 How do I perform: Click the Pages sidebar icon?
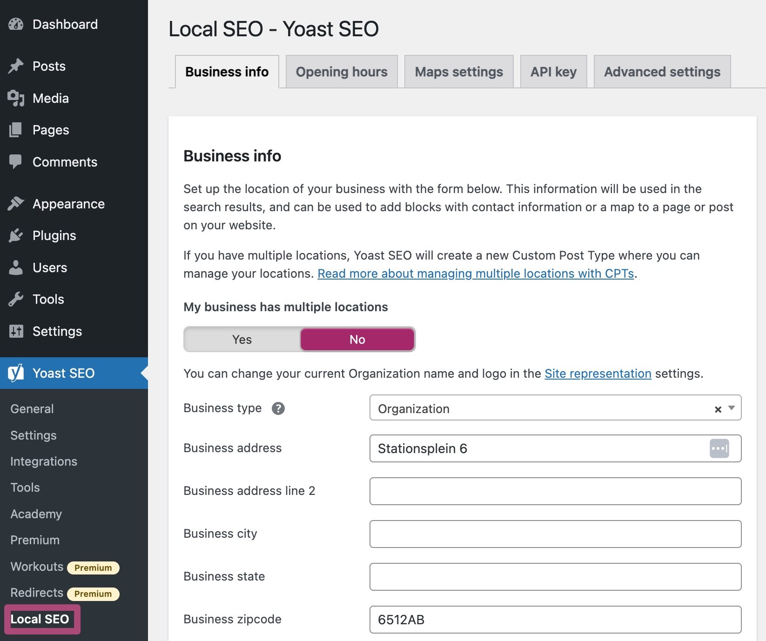coord(16,130)
